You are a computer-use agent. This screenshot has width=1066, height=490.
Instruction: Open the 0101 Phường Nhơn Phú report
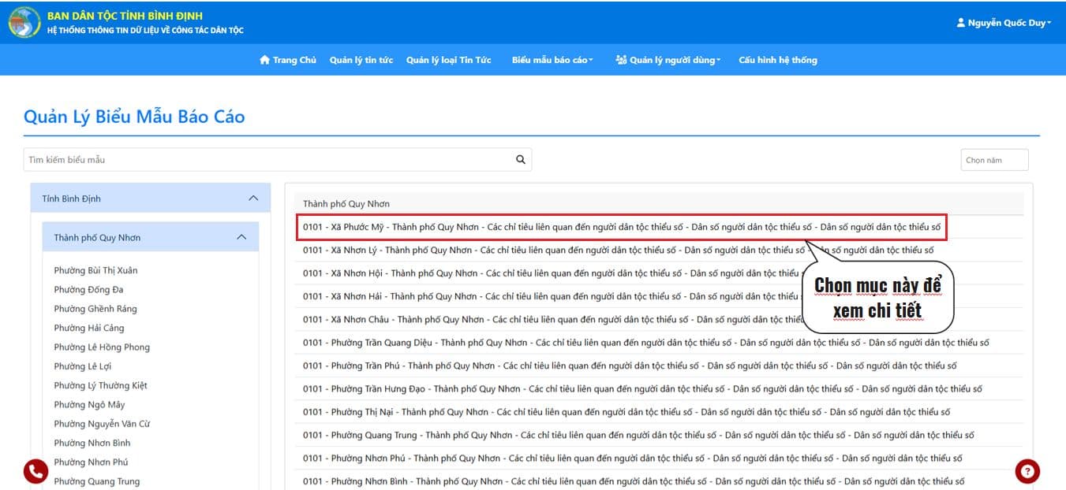[x=633, y=458]
